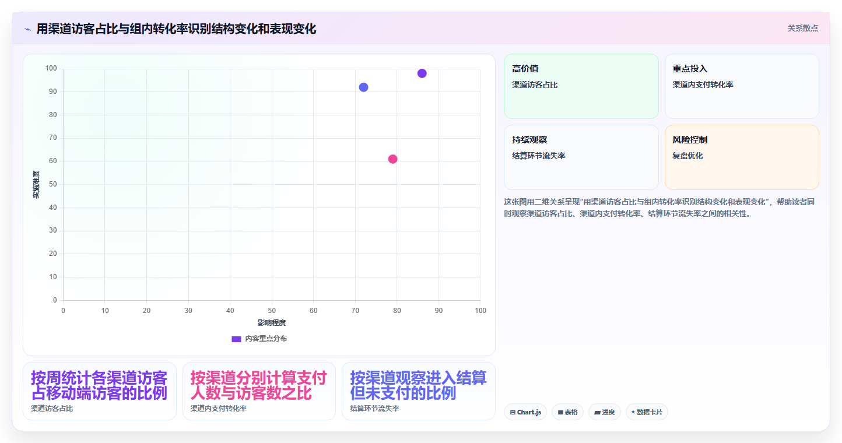Select the 表格 tag
Viewport: 842px width, 443px height.
pos(567,412)
